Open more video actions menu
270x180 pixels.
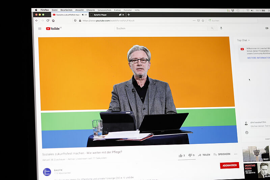[236, 154]
